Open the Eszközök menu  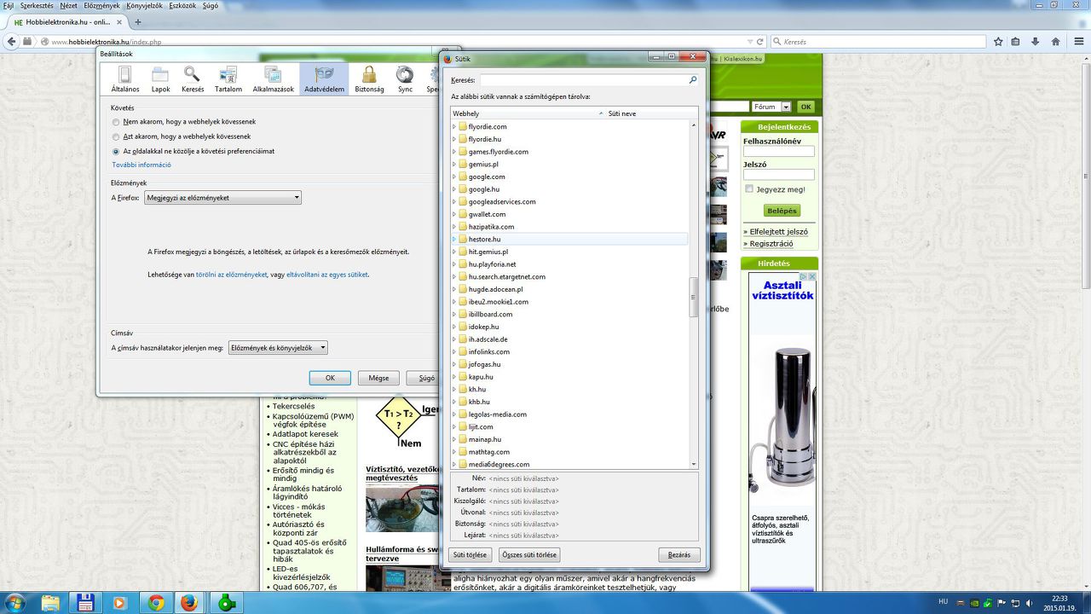[182, 5]
